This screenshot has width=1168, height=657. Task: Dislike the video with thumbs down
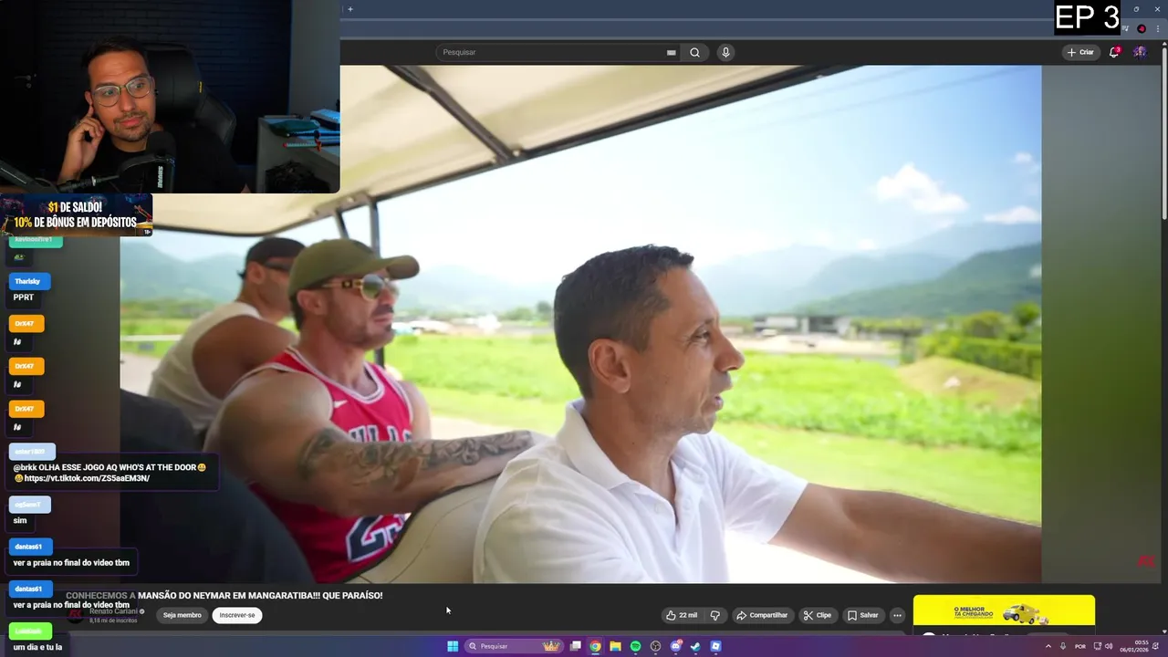(715, 615)
